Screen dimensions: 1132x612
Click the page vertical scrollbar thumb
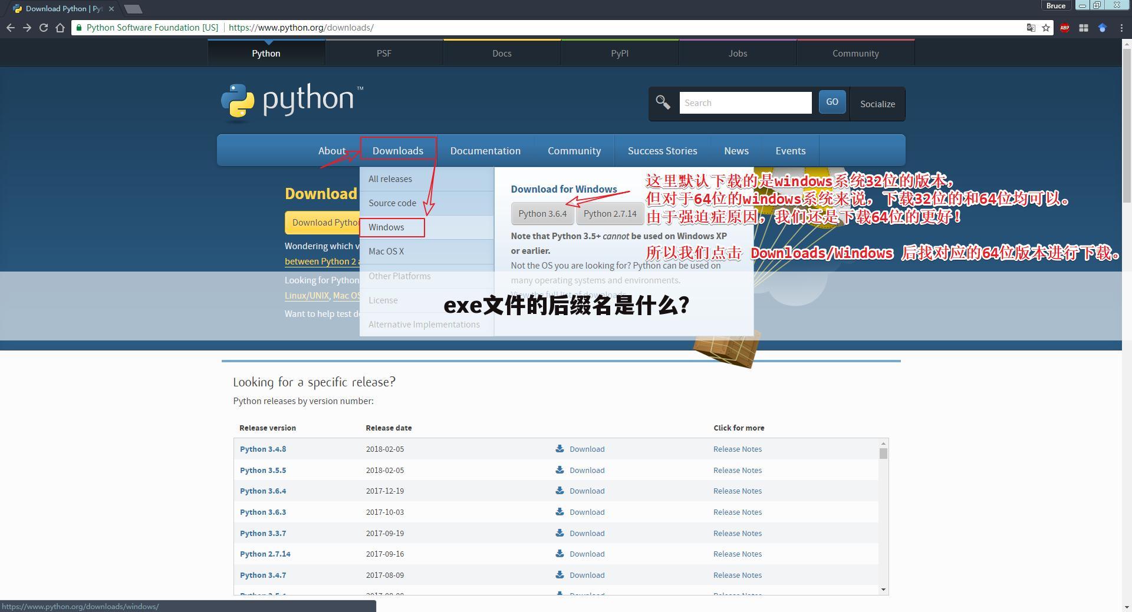coord(1127,125)
